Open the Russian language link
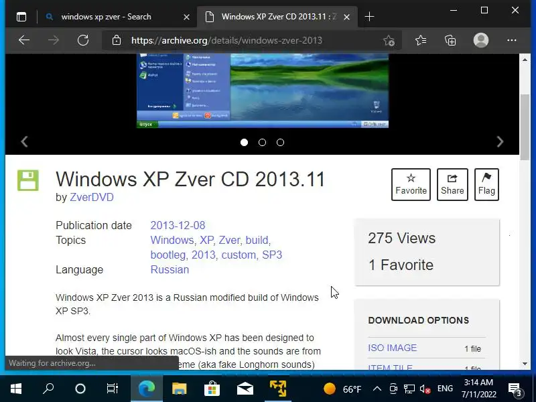 (x=170, y=270)
